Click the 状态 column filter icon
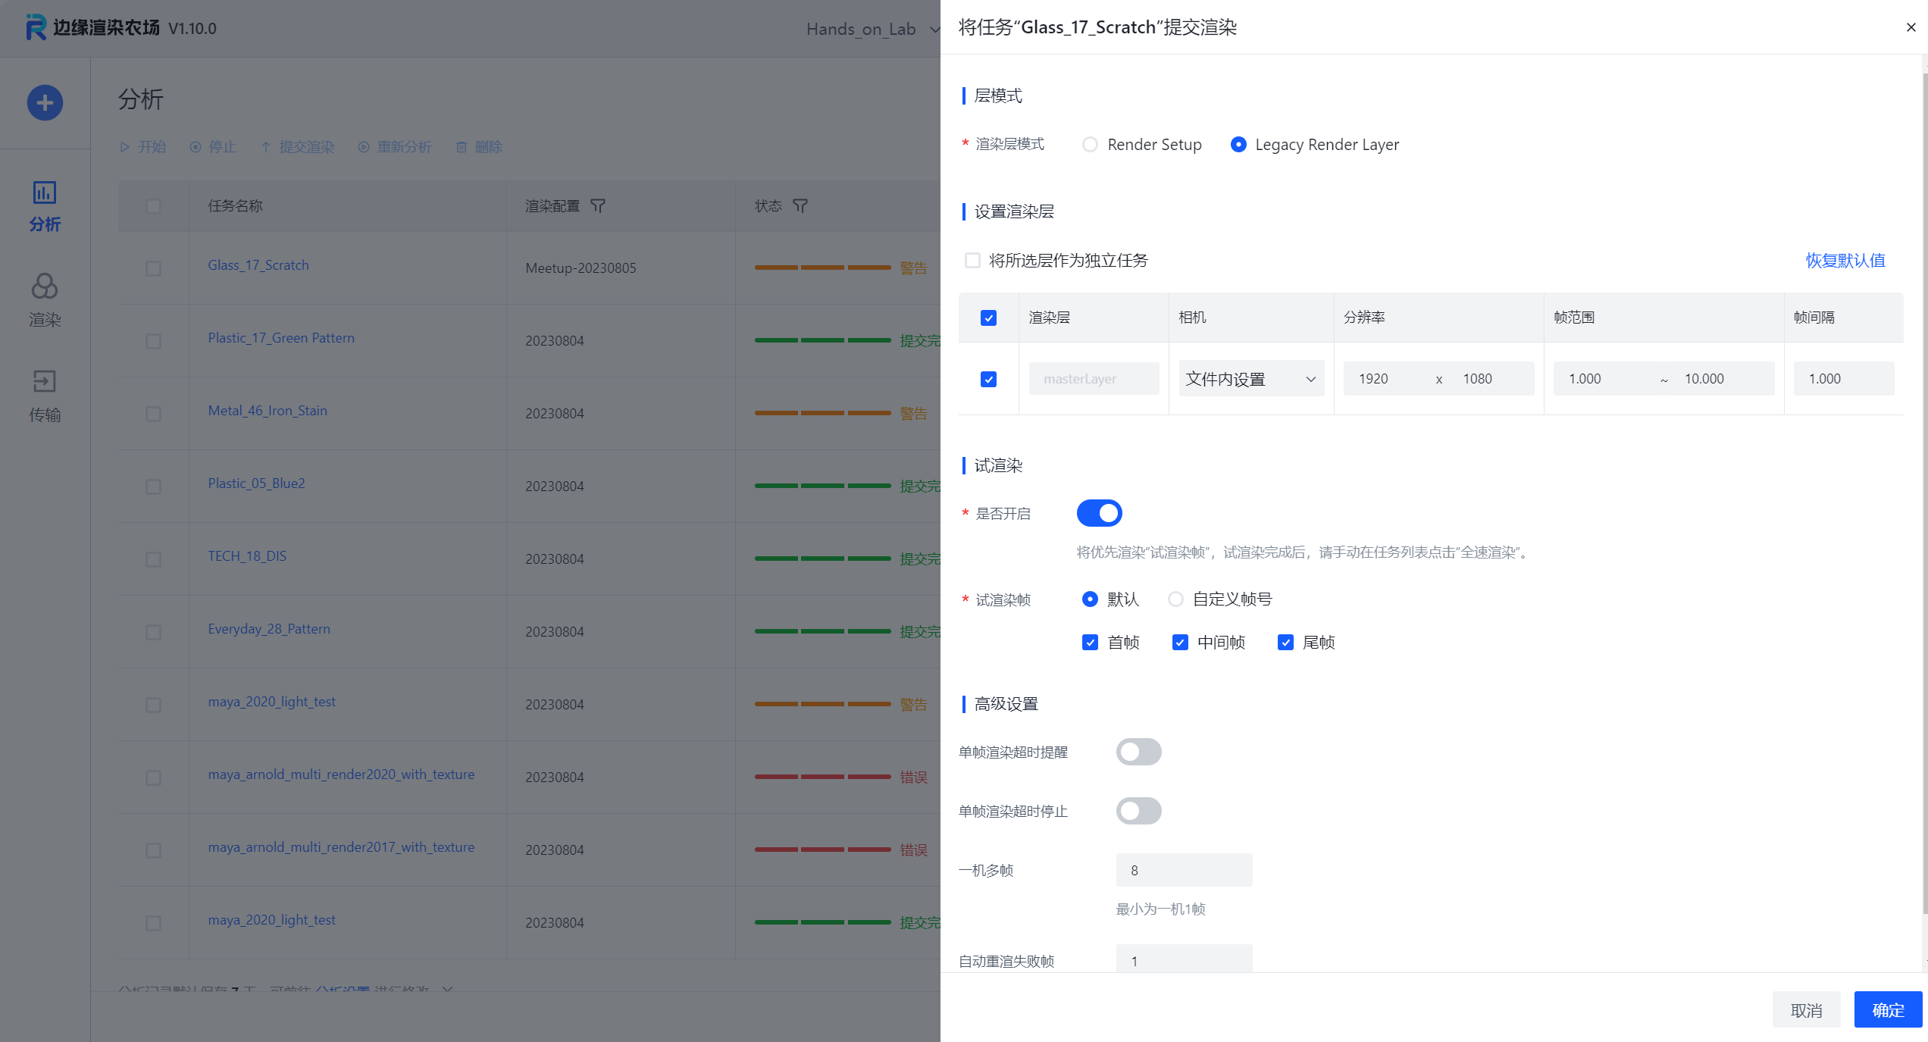The width and height of the screenshot is (1928, 1042). coord(800,206)
